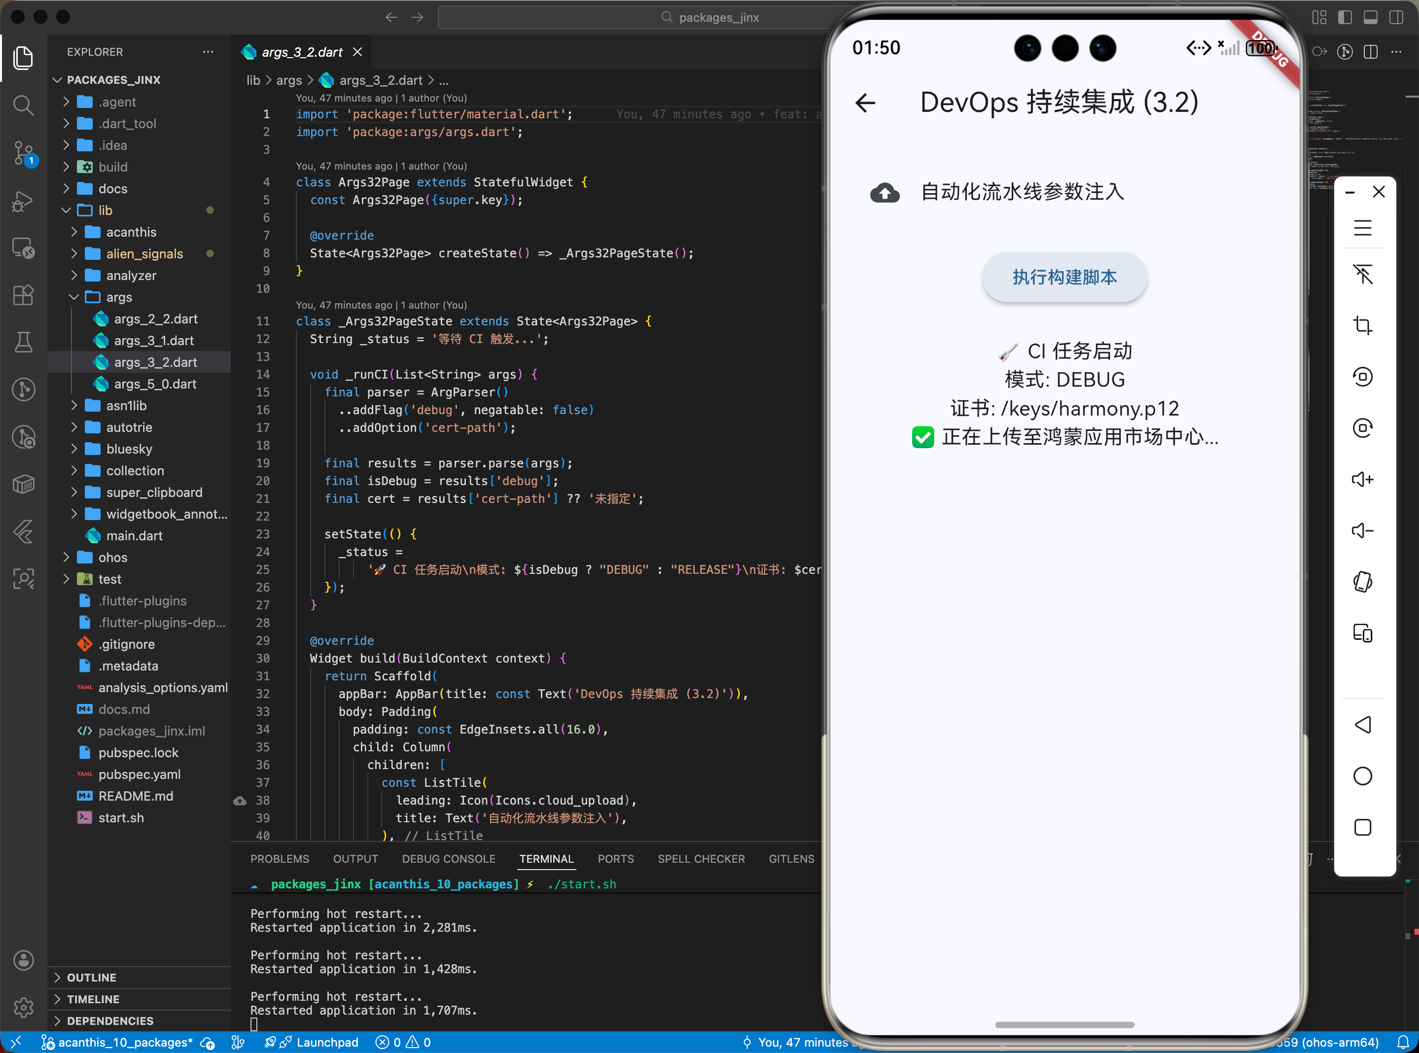This screenshot has width=1419, height=1053.
Task: Expand the OUTLINE section
Action: click(x=92, y=977)
